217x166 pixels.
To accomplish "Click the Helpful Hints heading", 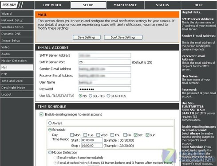I will [x=192, y=12].
